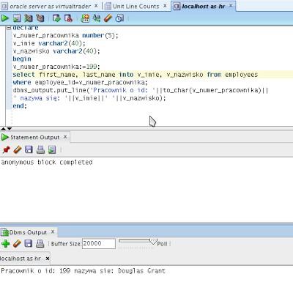Image resolution: width=293 pixels, height=285 pixels.
Task: Click the 'Pracownik o id: 199' output line
Action: 84,271
